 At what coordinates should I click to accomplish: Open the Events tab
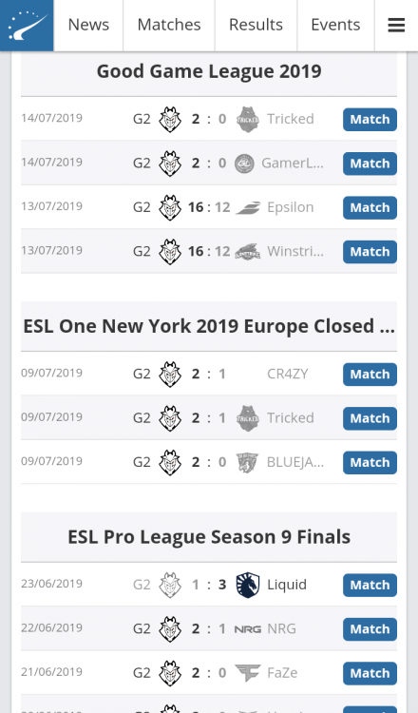(335, 25)
